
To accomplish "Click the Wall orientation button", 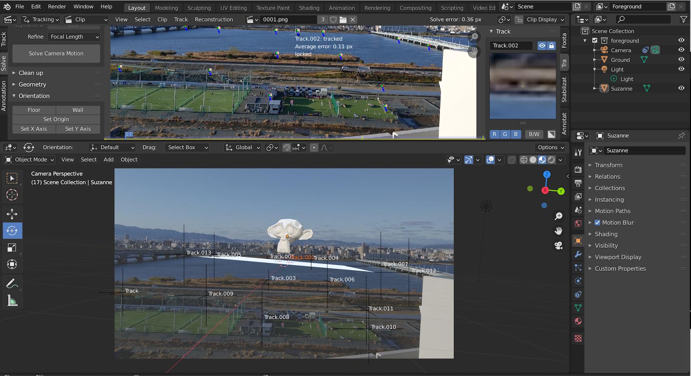I will (78, 110).
